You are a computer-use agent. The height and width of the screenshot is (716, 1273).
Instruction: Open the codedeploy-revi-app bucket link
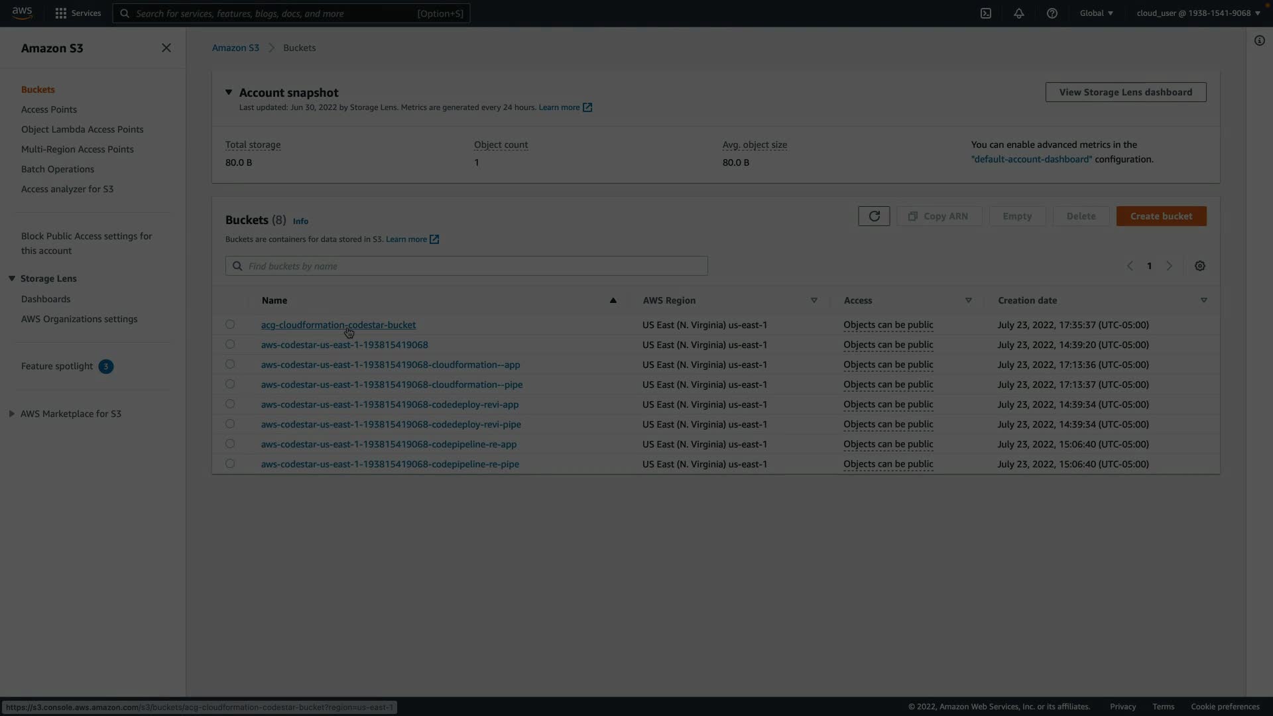(x=390, y=404)
